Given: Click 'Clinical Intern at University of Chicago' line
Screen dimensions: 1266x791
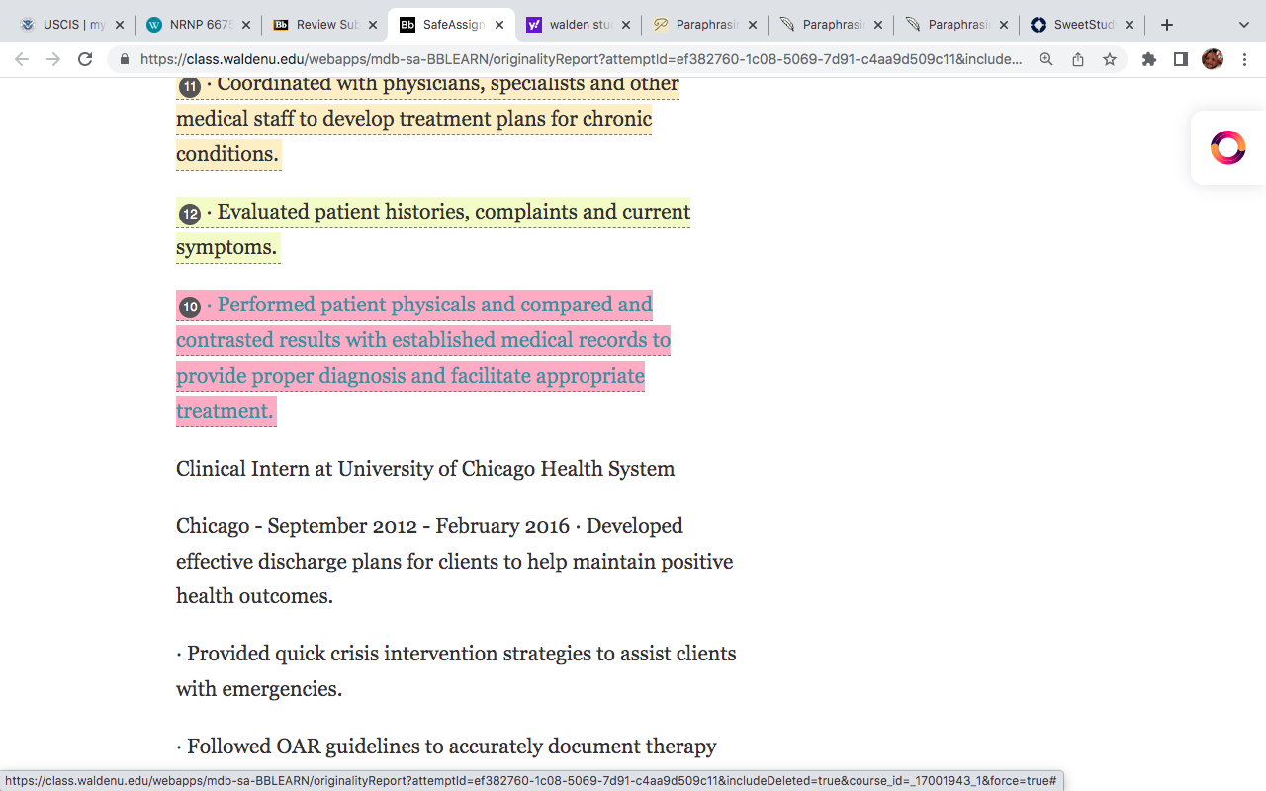Looking at the screenshot, I should 425,469.
